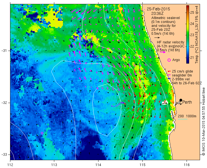Click the latitude -31 axis label
The height and width of the screenshot is (168, 207).
pos(4,51)
